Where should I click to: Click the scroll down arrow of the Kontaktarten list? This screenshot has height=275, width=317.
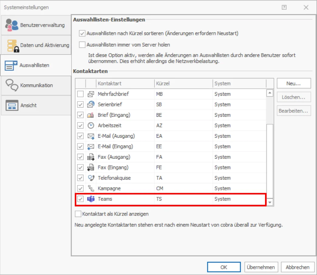tap(270, 202)
